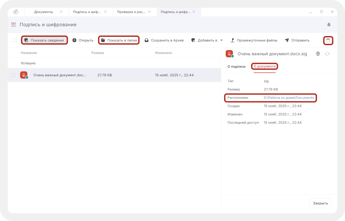The height and width of the screenshot is (221, 345).
Task: Tick the select-all checkbox in toolbar
Action: coord(15,40)
